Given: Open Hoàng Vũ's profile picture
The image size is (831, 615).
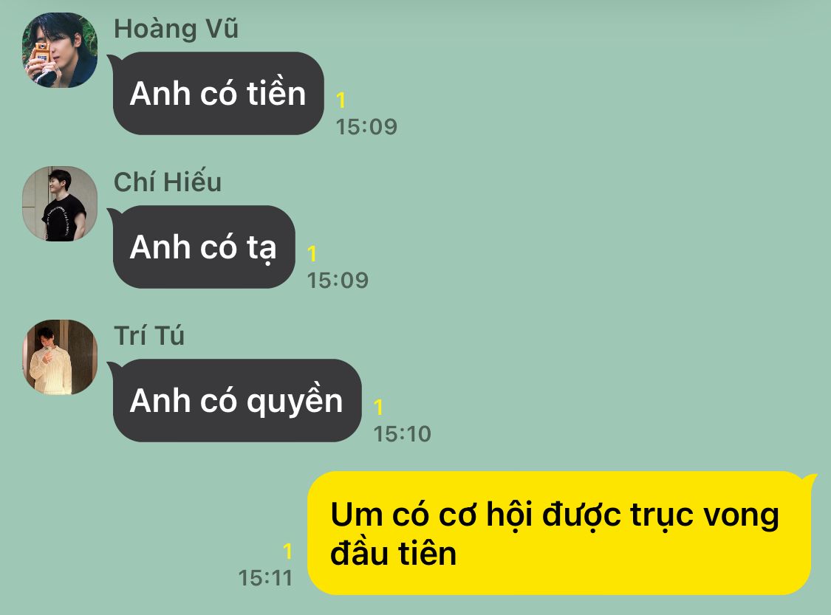Looking at the screenshot, I should (x=60, y=50).
